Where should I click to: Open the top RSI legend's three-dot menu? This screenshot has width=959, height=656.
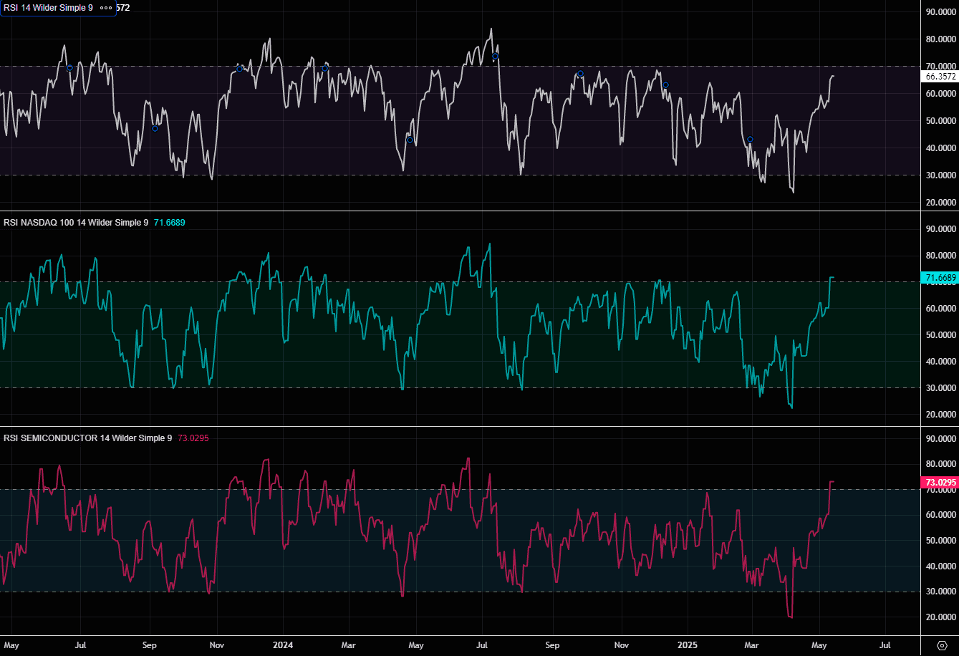point(105,8)
